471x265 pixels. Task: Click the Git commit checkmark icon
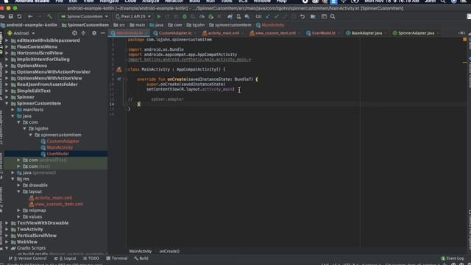pos(277,16)
